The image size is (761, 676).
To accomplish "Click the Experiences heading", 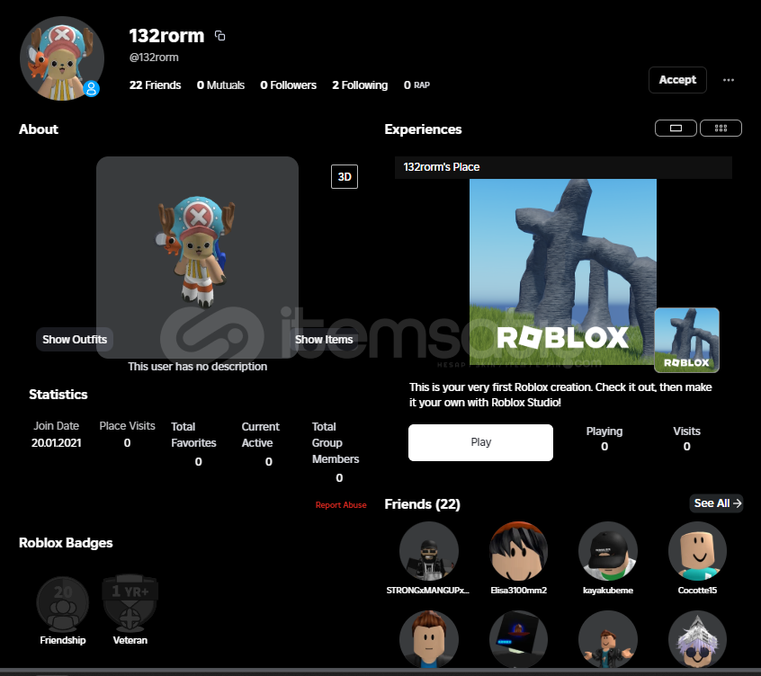I will click(423, 129).
